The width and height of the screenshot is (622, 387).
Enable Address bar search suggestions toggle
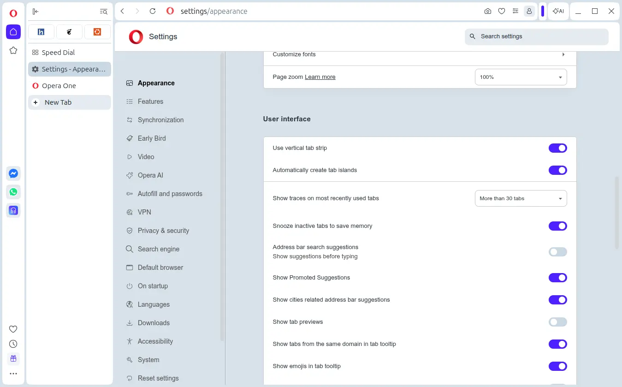point(557,252)
